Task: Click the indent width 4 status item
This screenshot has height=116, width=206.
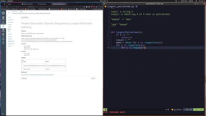Action: (x=167, y=110)
